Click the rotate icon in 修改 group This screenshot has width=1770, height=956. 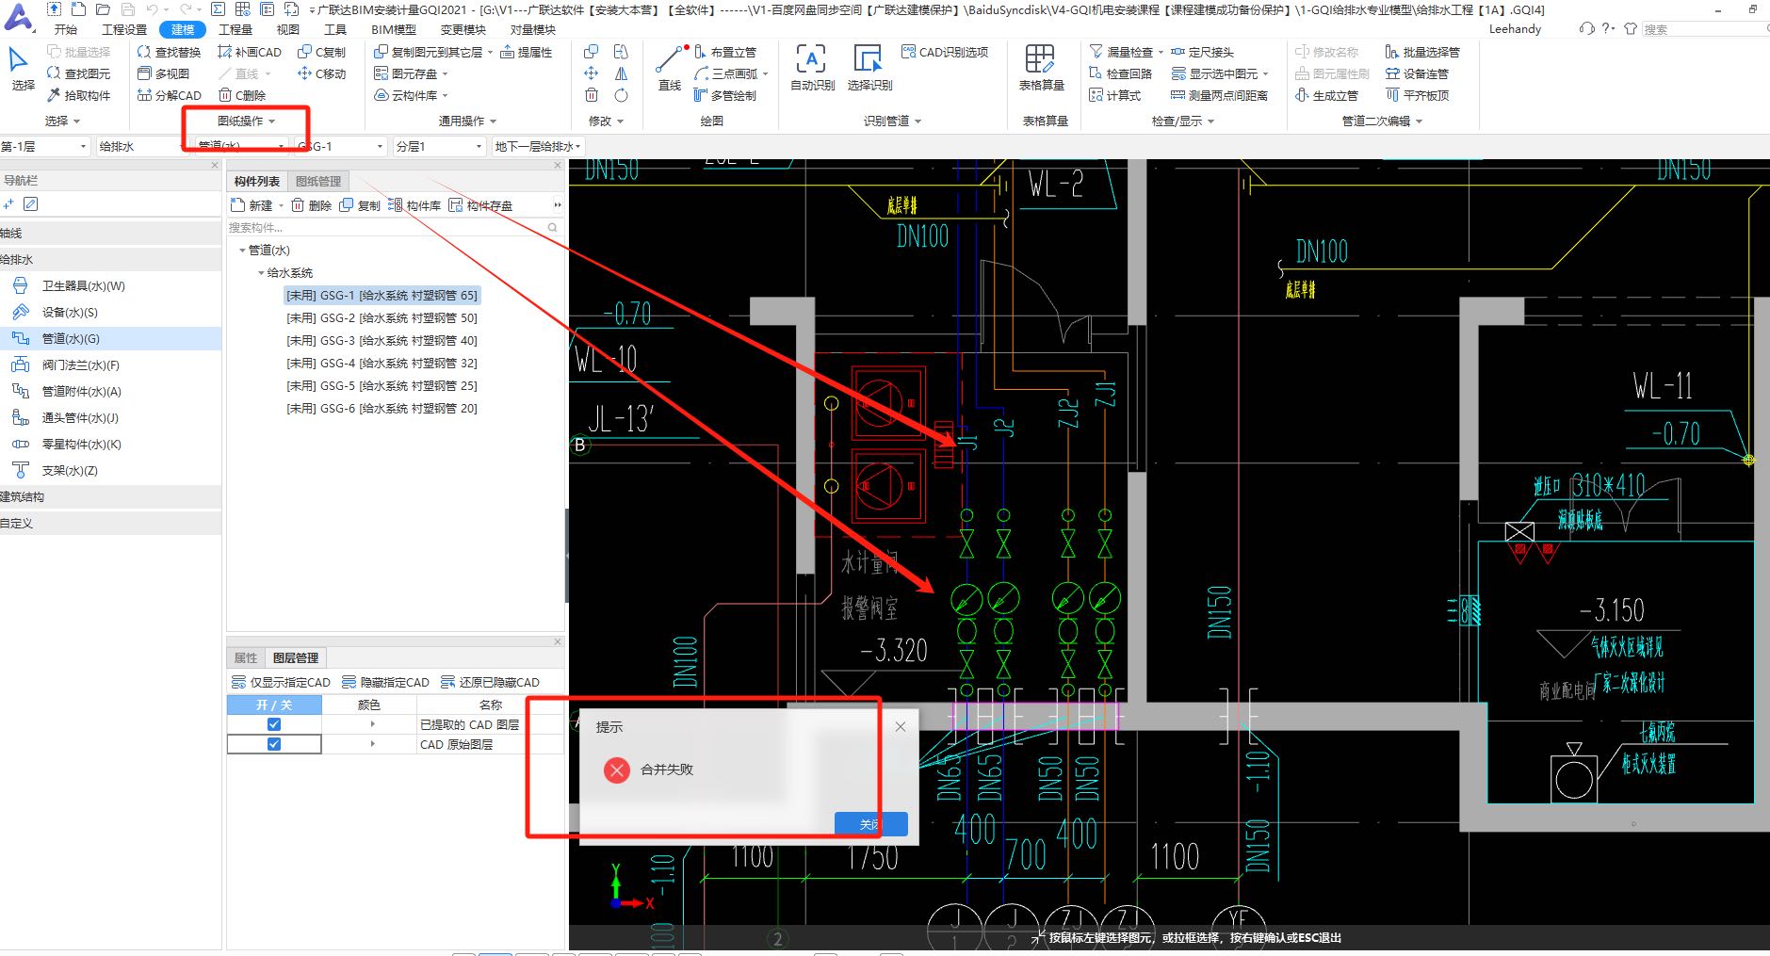[x=621, y=95]
